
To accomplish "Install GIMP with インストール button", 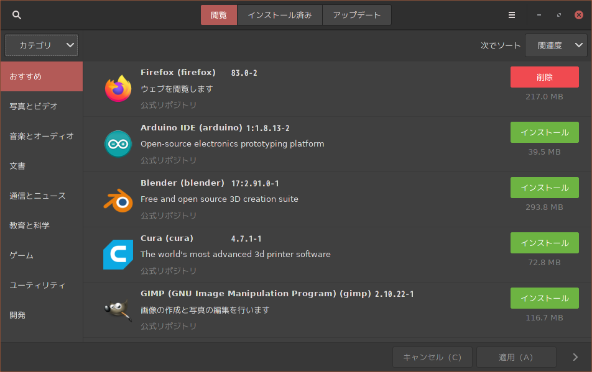I will coord(545,298).
